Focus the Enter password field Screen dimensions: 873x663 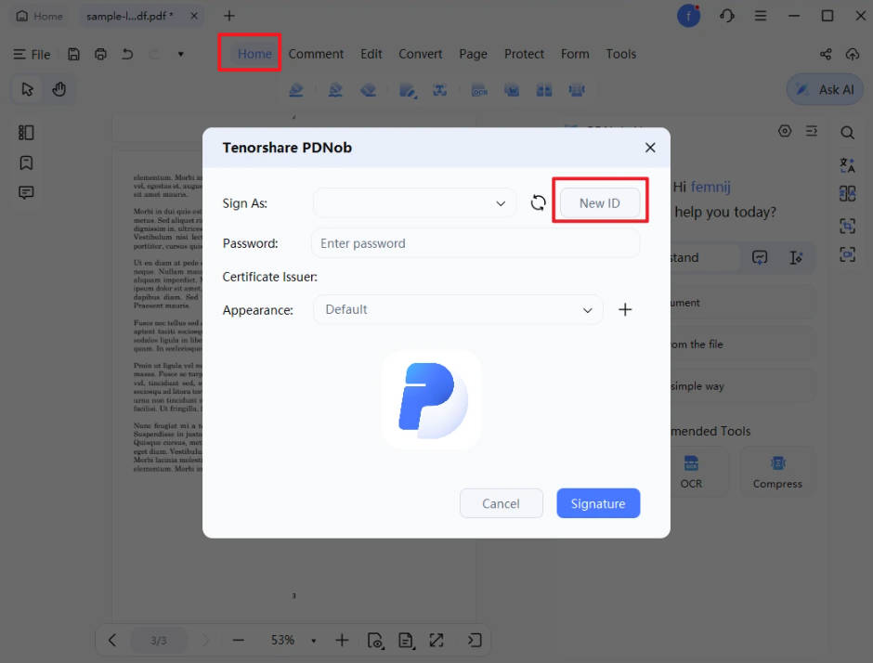point(476,243)
